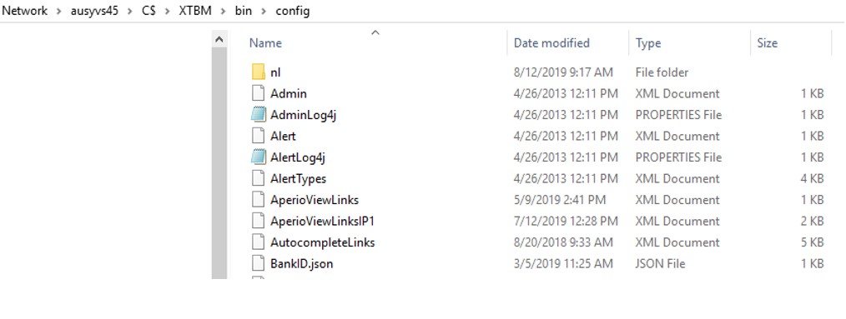846x319 pixels.
Task: Click the Type column header
Action: (648, 43)
